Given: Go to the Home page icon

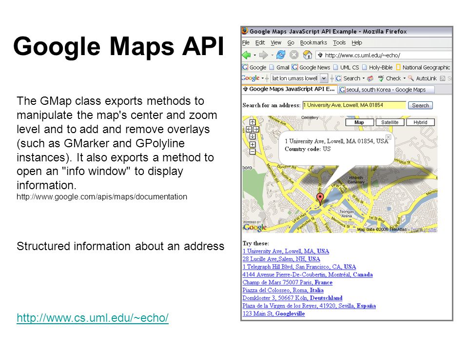Looking at the screenshot, I should tap(308, 55).
